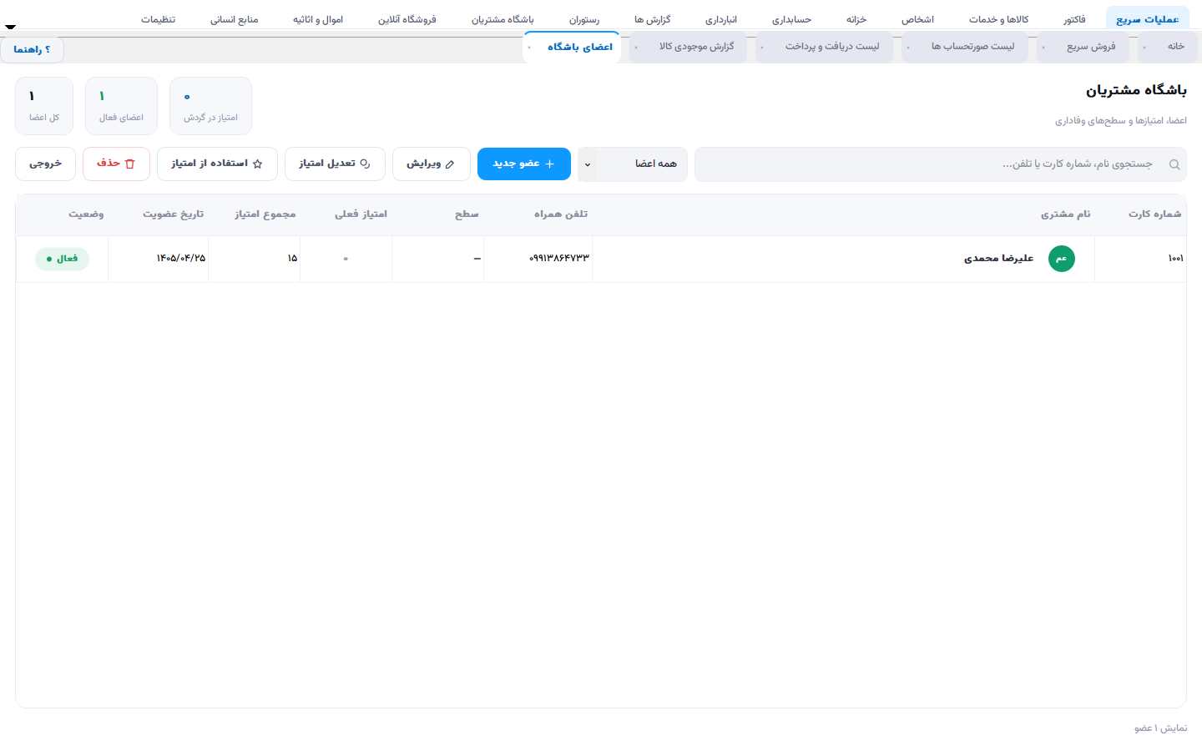This screenshot has width=1202, height=751.
Task: Open the رستوران menu
Action: point(584,19)
